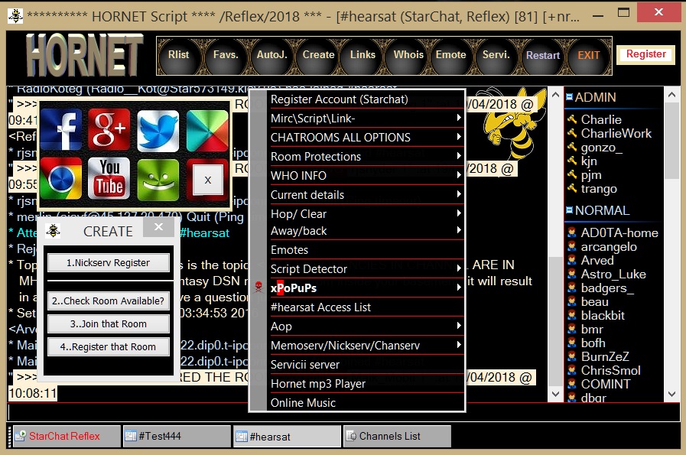Click 4..Register that Room button
The image size is (686, 455).
pos(108,346)
